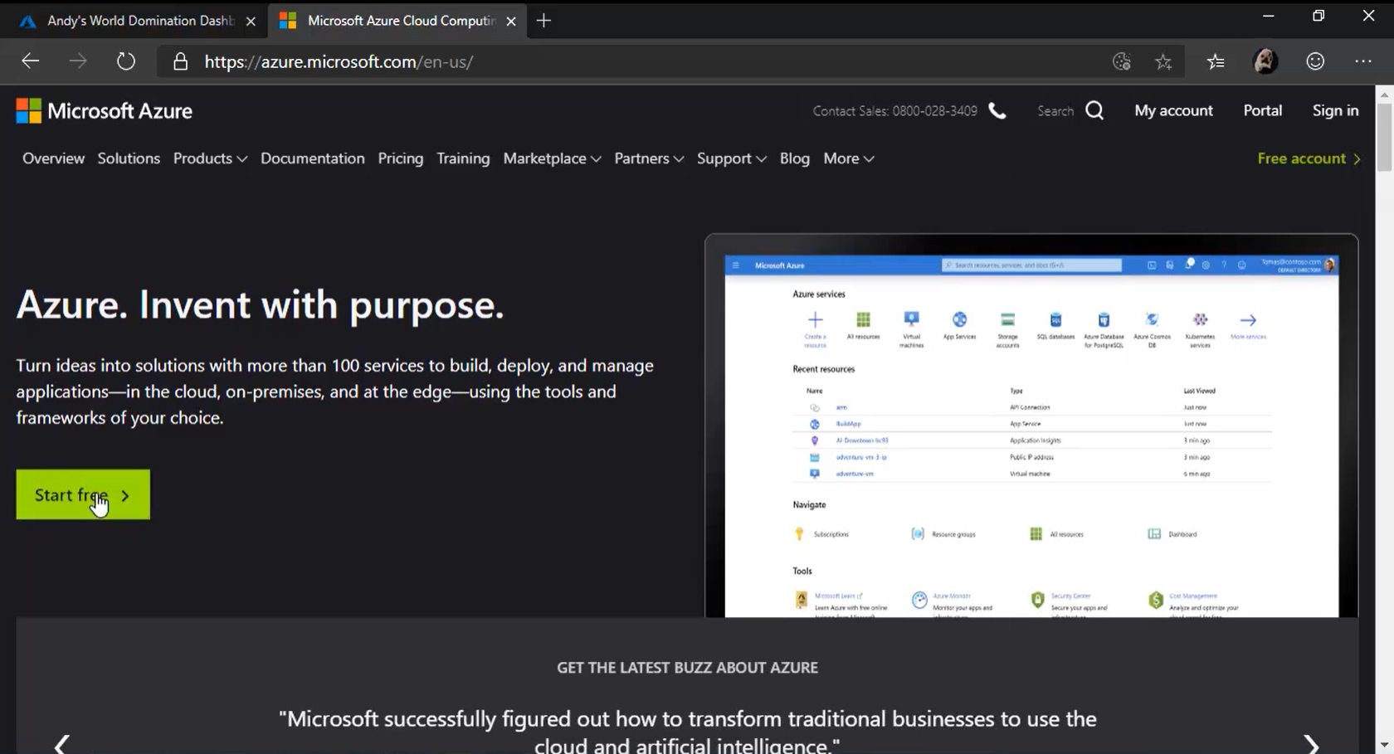Switch to Andy's World Domination Dashboard tab

(x=133, y=21)
